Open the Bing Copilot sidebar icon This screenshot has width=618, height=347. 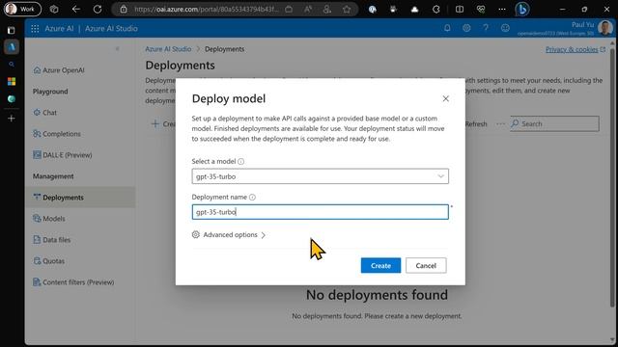click(x=522, y=9)
